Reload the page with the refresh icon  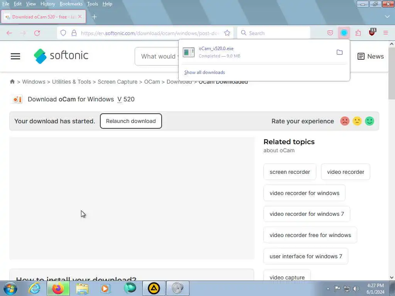point(37,33)
